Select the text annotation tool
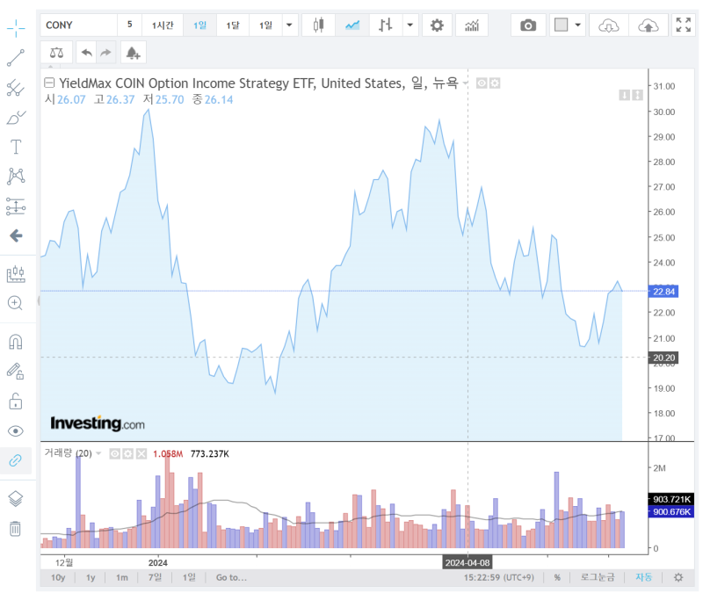Screen dimensions: 703x593 click(x=16, y=146)
